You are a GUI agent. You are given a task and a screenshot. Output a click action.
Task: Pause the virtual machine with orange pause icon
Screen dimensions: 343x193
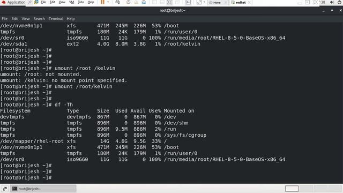point(102,2)
